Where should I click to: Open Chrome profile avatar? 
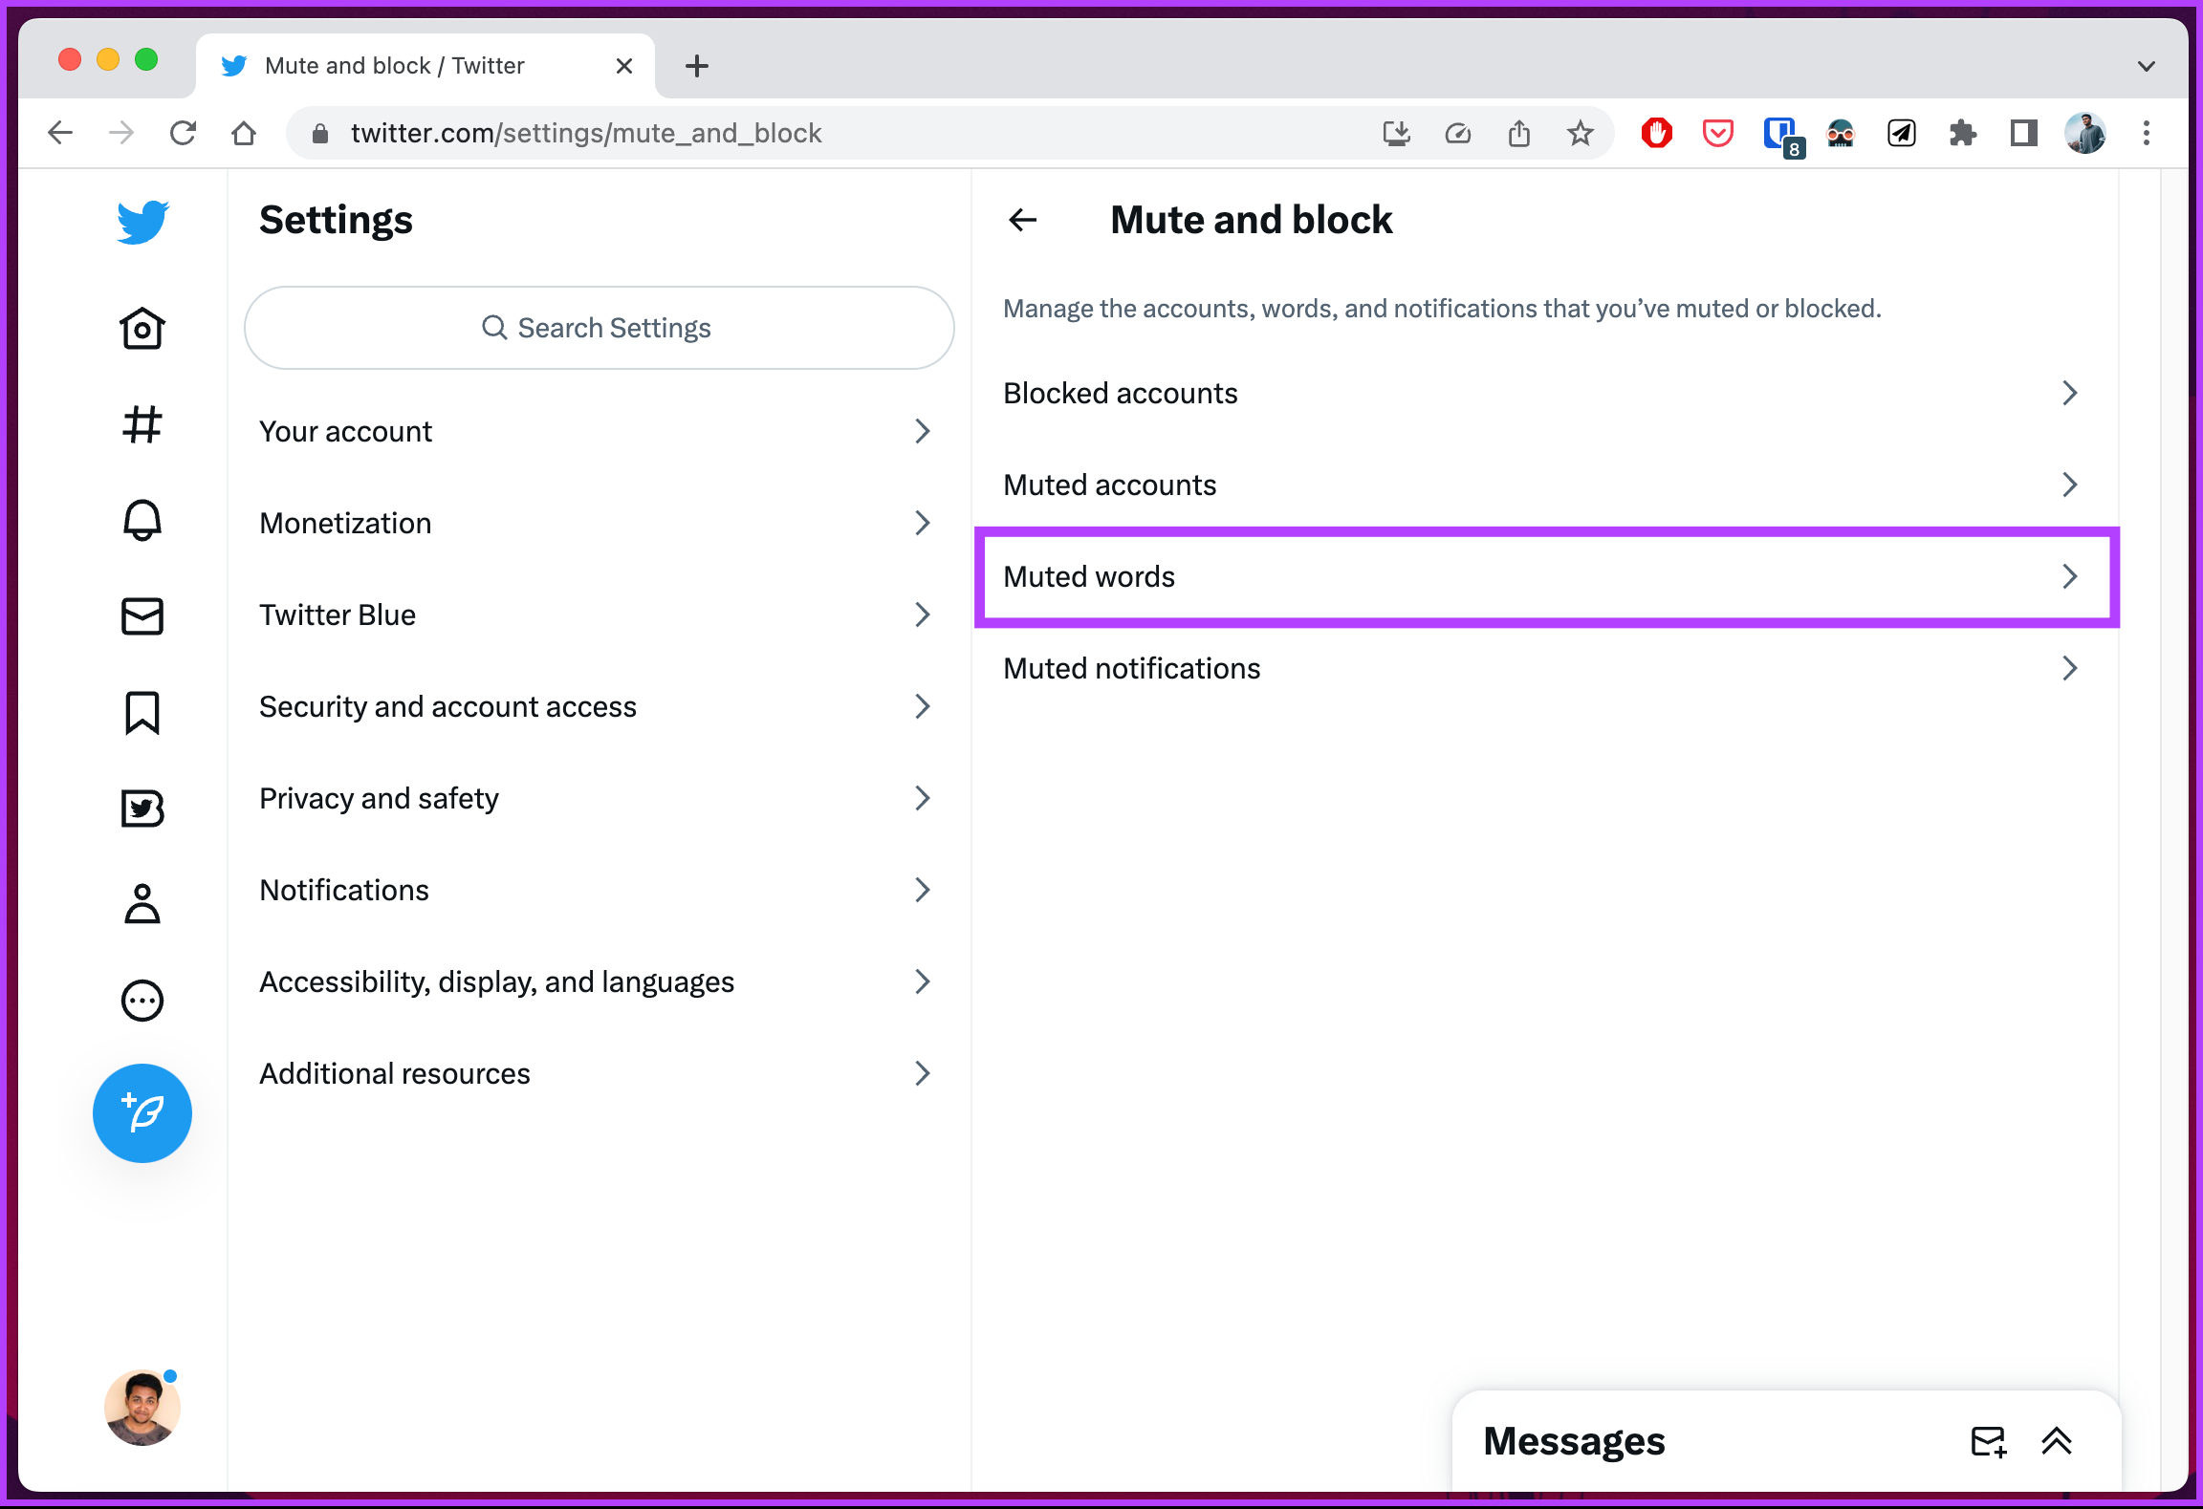2085,133
